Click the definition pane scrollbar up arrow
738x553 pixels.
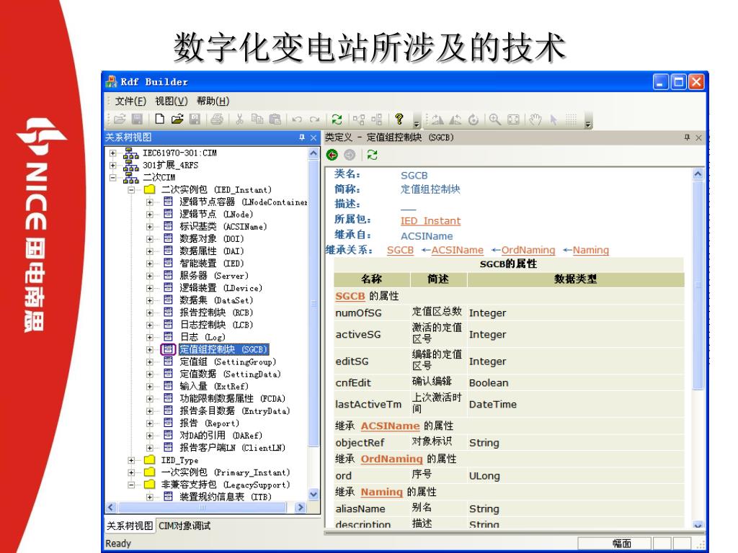point(698,174)
